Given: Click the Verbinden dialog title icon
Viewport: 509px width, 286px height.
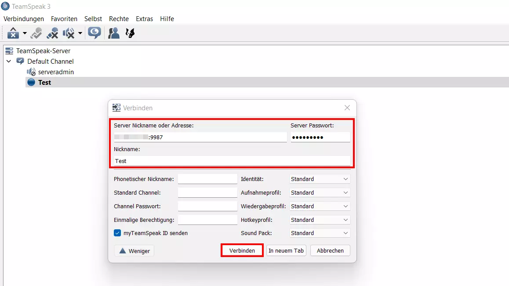Looking at the screenshot, I should [x=116, y=108].
